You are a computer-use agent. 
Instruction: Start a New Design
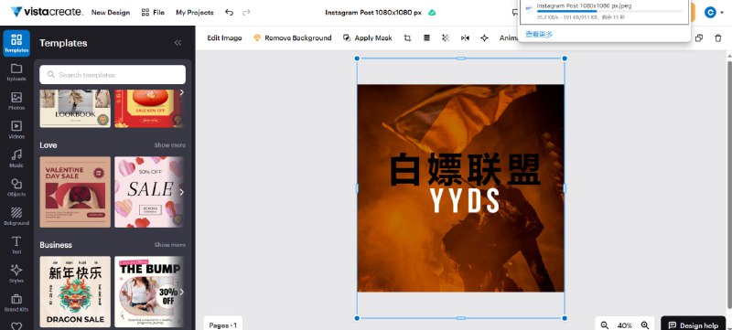pyautogui.click(x=111, y=13)
